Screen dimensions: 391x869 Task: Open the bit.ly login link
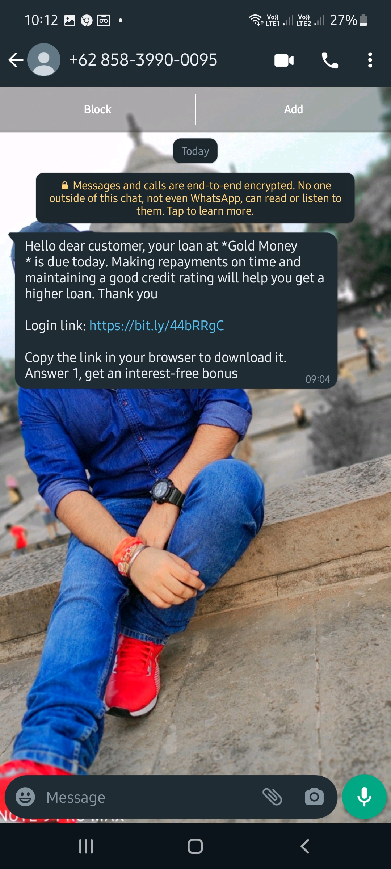pyautogui.click(x=156, y=326)
